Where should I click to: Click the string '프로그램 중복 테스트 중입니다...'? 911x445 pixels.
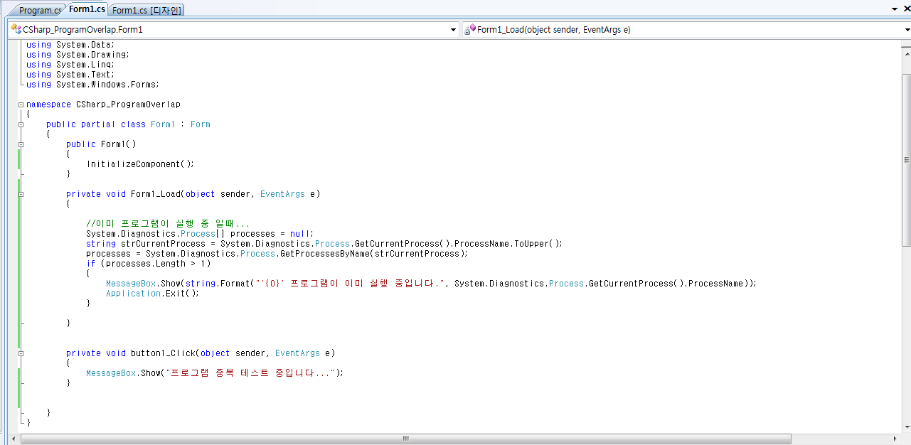click(250, 373)
